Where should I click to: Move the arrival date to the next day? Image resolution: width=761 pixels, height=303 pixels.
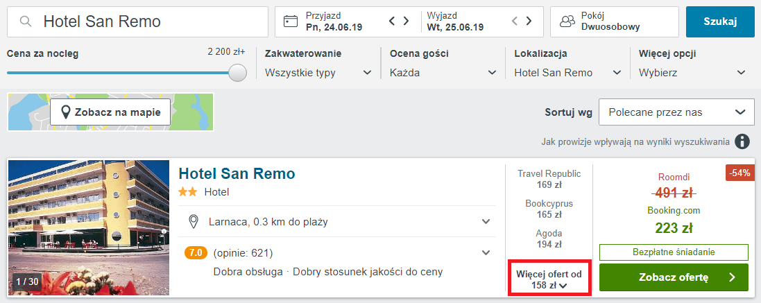point(407,21)
